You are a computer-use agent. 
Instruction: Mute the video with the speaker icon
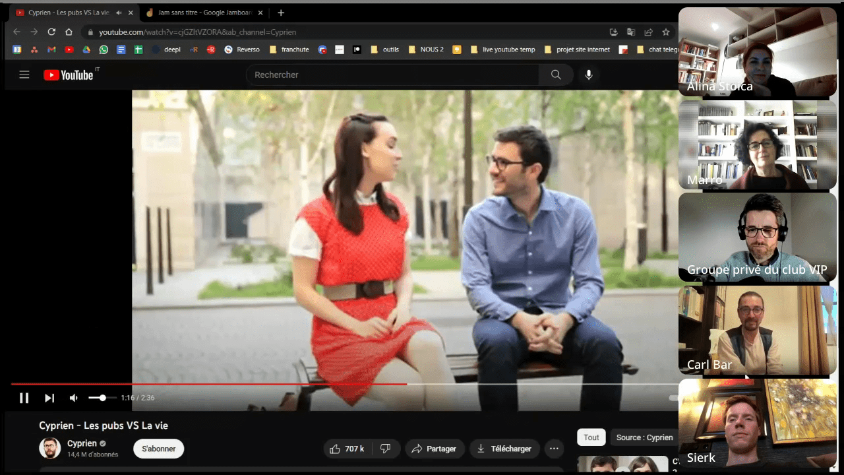[74, 398]
